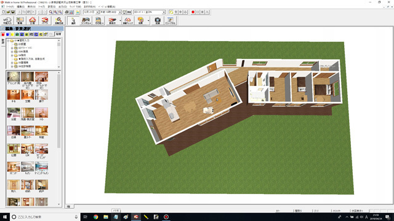Open the second menu bar item
The width and height of the screenshot is (394, 221).
point(20,7)
